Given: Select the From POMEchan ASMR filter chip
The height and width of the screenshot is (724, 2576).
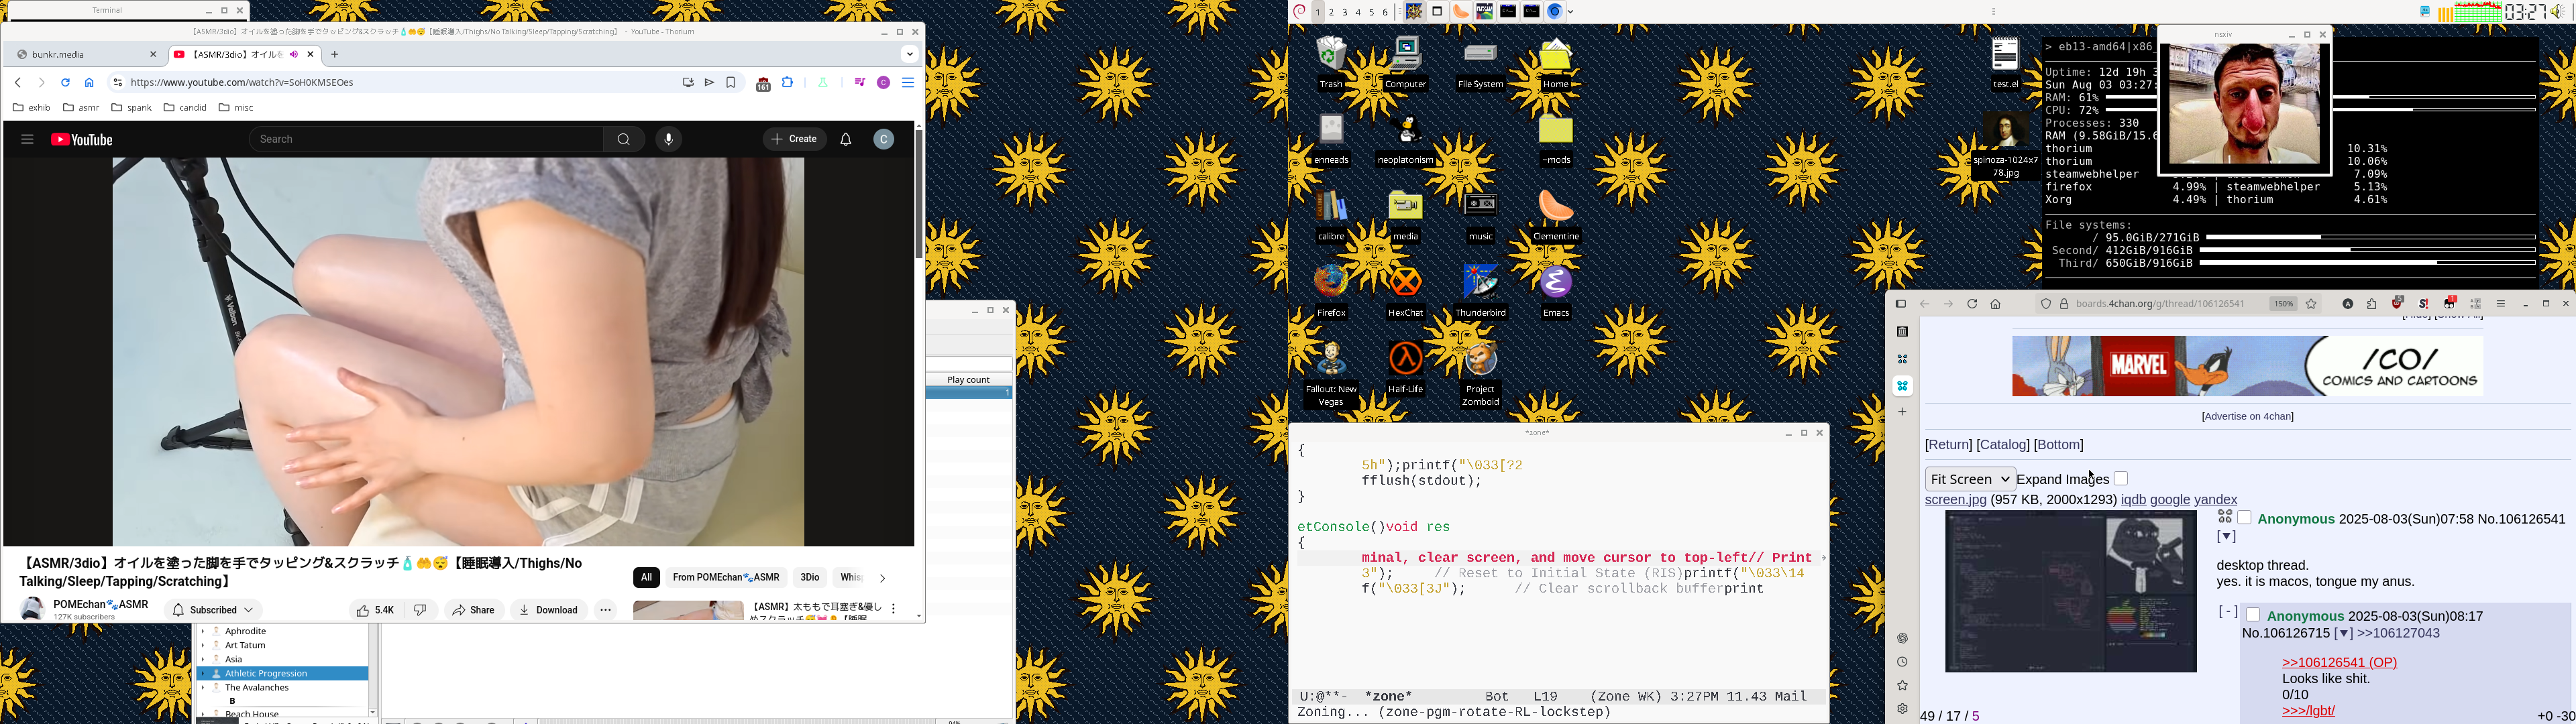Looking at the screenshot, I should 726,578.
